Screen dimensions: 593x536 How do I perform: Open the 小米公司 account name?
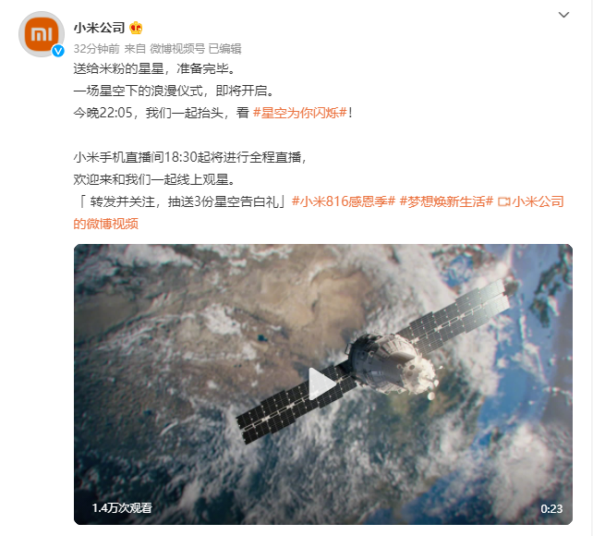[x=99, y=28]
